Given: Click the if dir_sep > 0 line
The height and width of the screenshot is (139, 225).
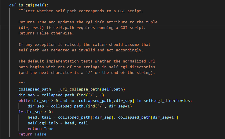Looking at the screenshot, I should [36, 112].
